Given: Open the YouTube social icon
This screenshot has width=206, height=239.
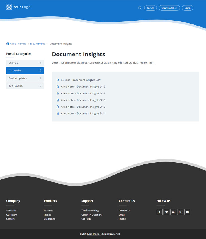Looking at the screenshot, I should [187, 212].
